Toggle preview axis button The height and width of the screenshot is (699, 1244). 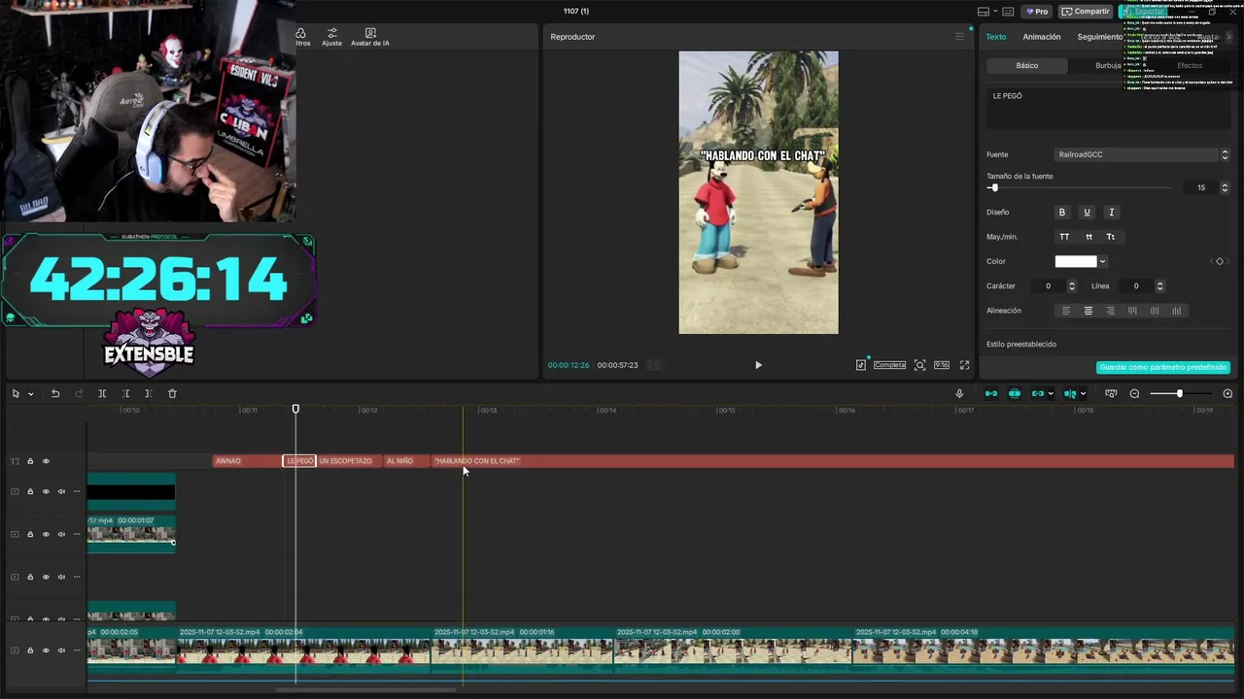point(1070,393)
